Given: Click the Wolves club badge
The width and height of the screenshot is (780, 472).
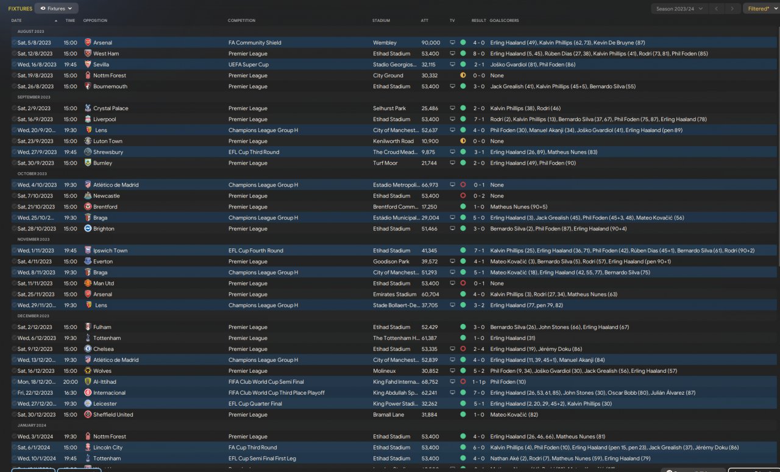Looking at the screenshot, I should pyautogui.click(x=88, y=372).
